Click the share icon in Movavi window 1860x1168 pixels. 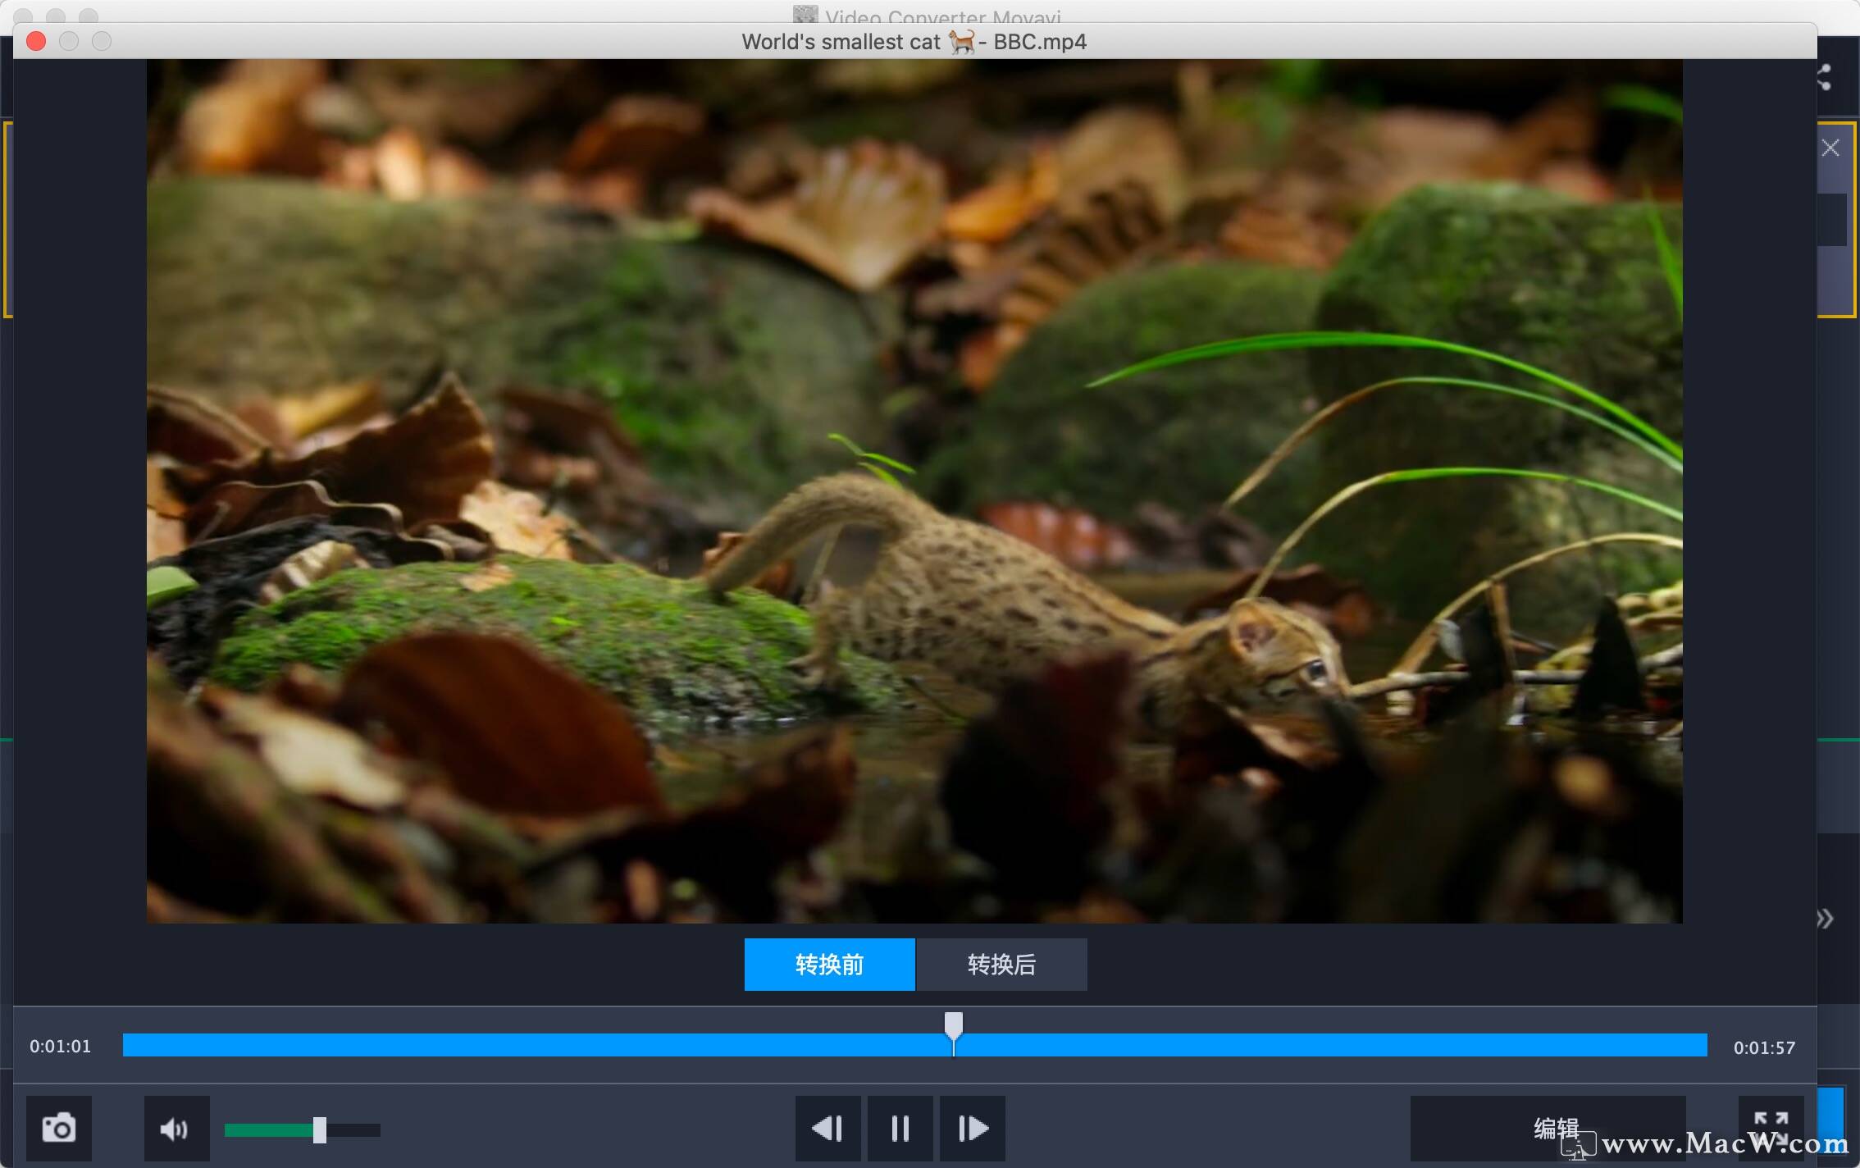coord(1824,77)
